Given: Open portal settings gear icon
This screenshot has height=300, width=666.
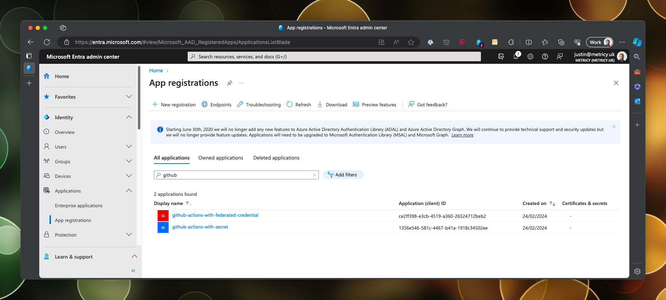Looking at the screenshot, I should (530, 56).
